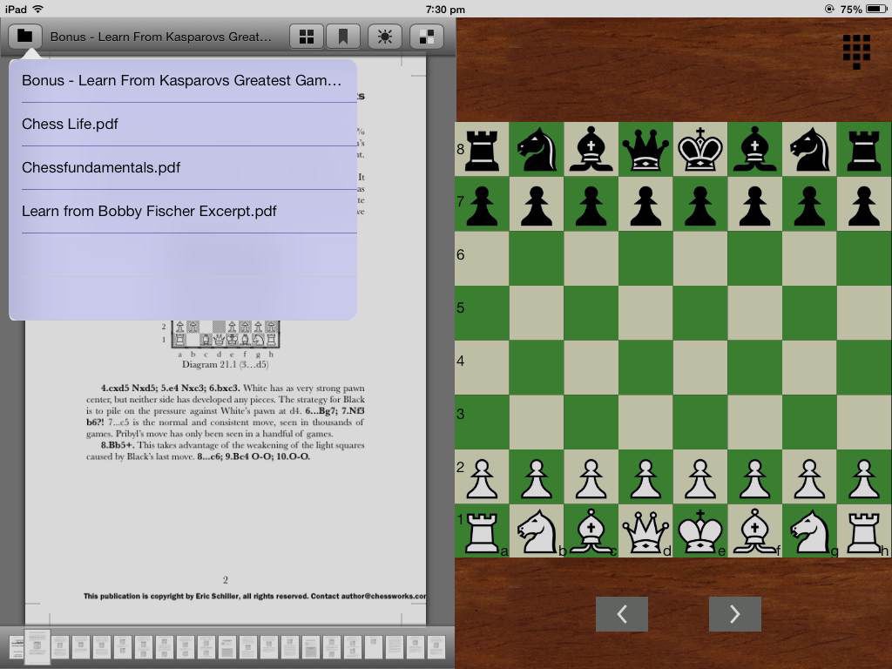892x669 pixels.
Task: Tap the black rook on a8
Action: 482,149
